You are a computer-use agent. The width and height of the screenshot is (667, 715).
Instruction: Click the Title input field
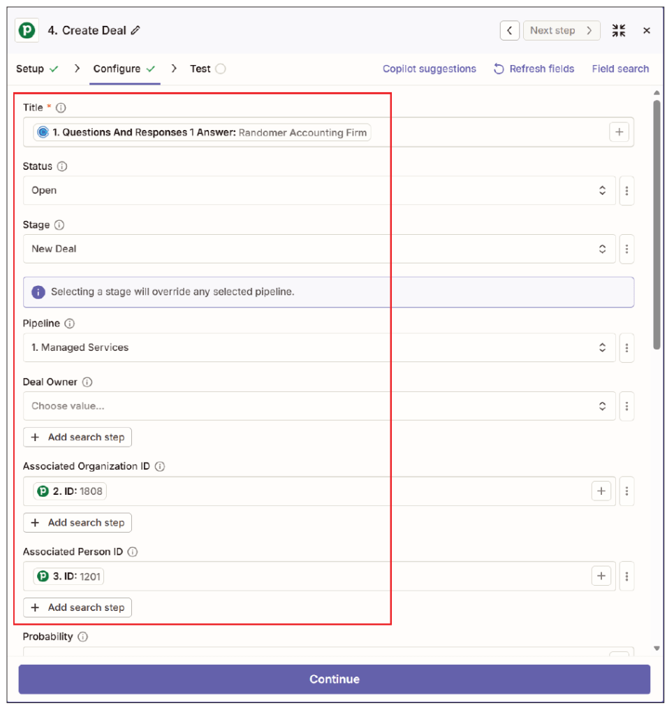click(328, 132)
